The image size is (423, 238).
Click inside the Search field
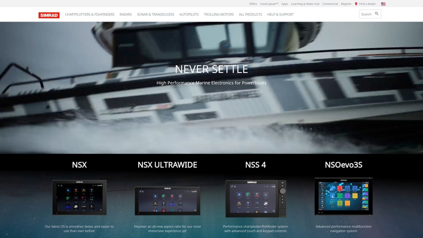[366, 14]
